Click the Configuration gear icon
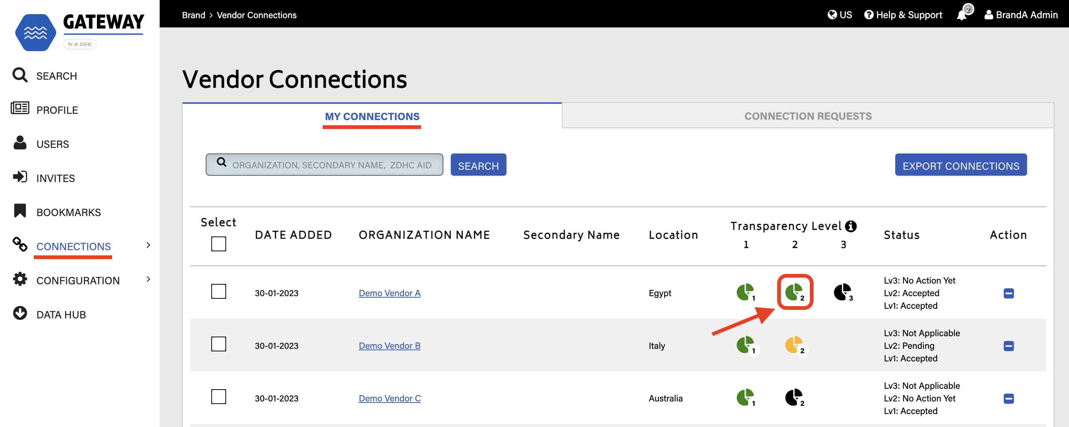1069x427 pixels. click(x=20, y=279)
